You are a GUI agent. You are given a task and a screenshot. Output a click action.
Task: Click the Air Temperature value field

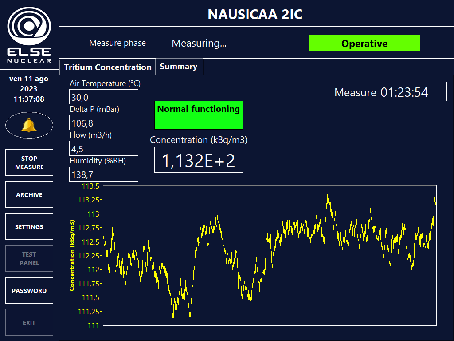[x=104, y=97]
